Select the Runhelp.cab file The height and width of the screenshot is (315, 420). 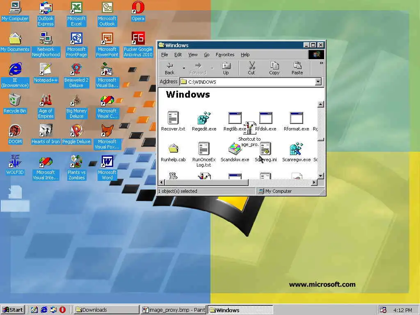173,152
